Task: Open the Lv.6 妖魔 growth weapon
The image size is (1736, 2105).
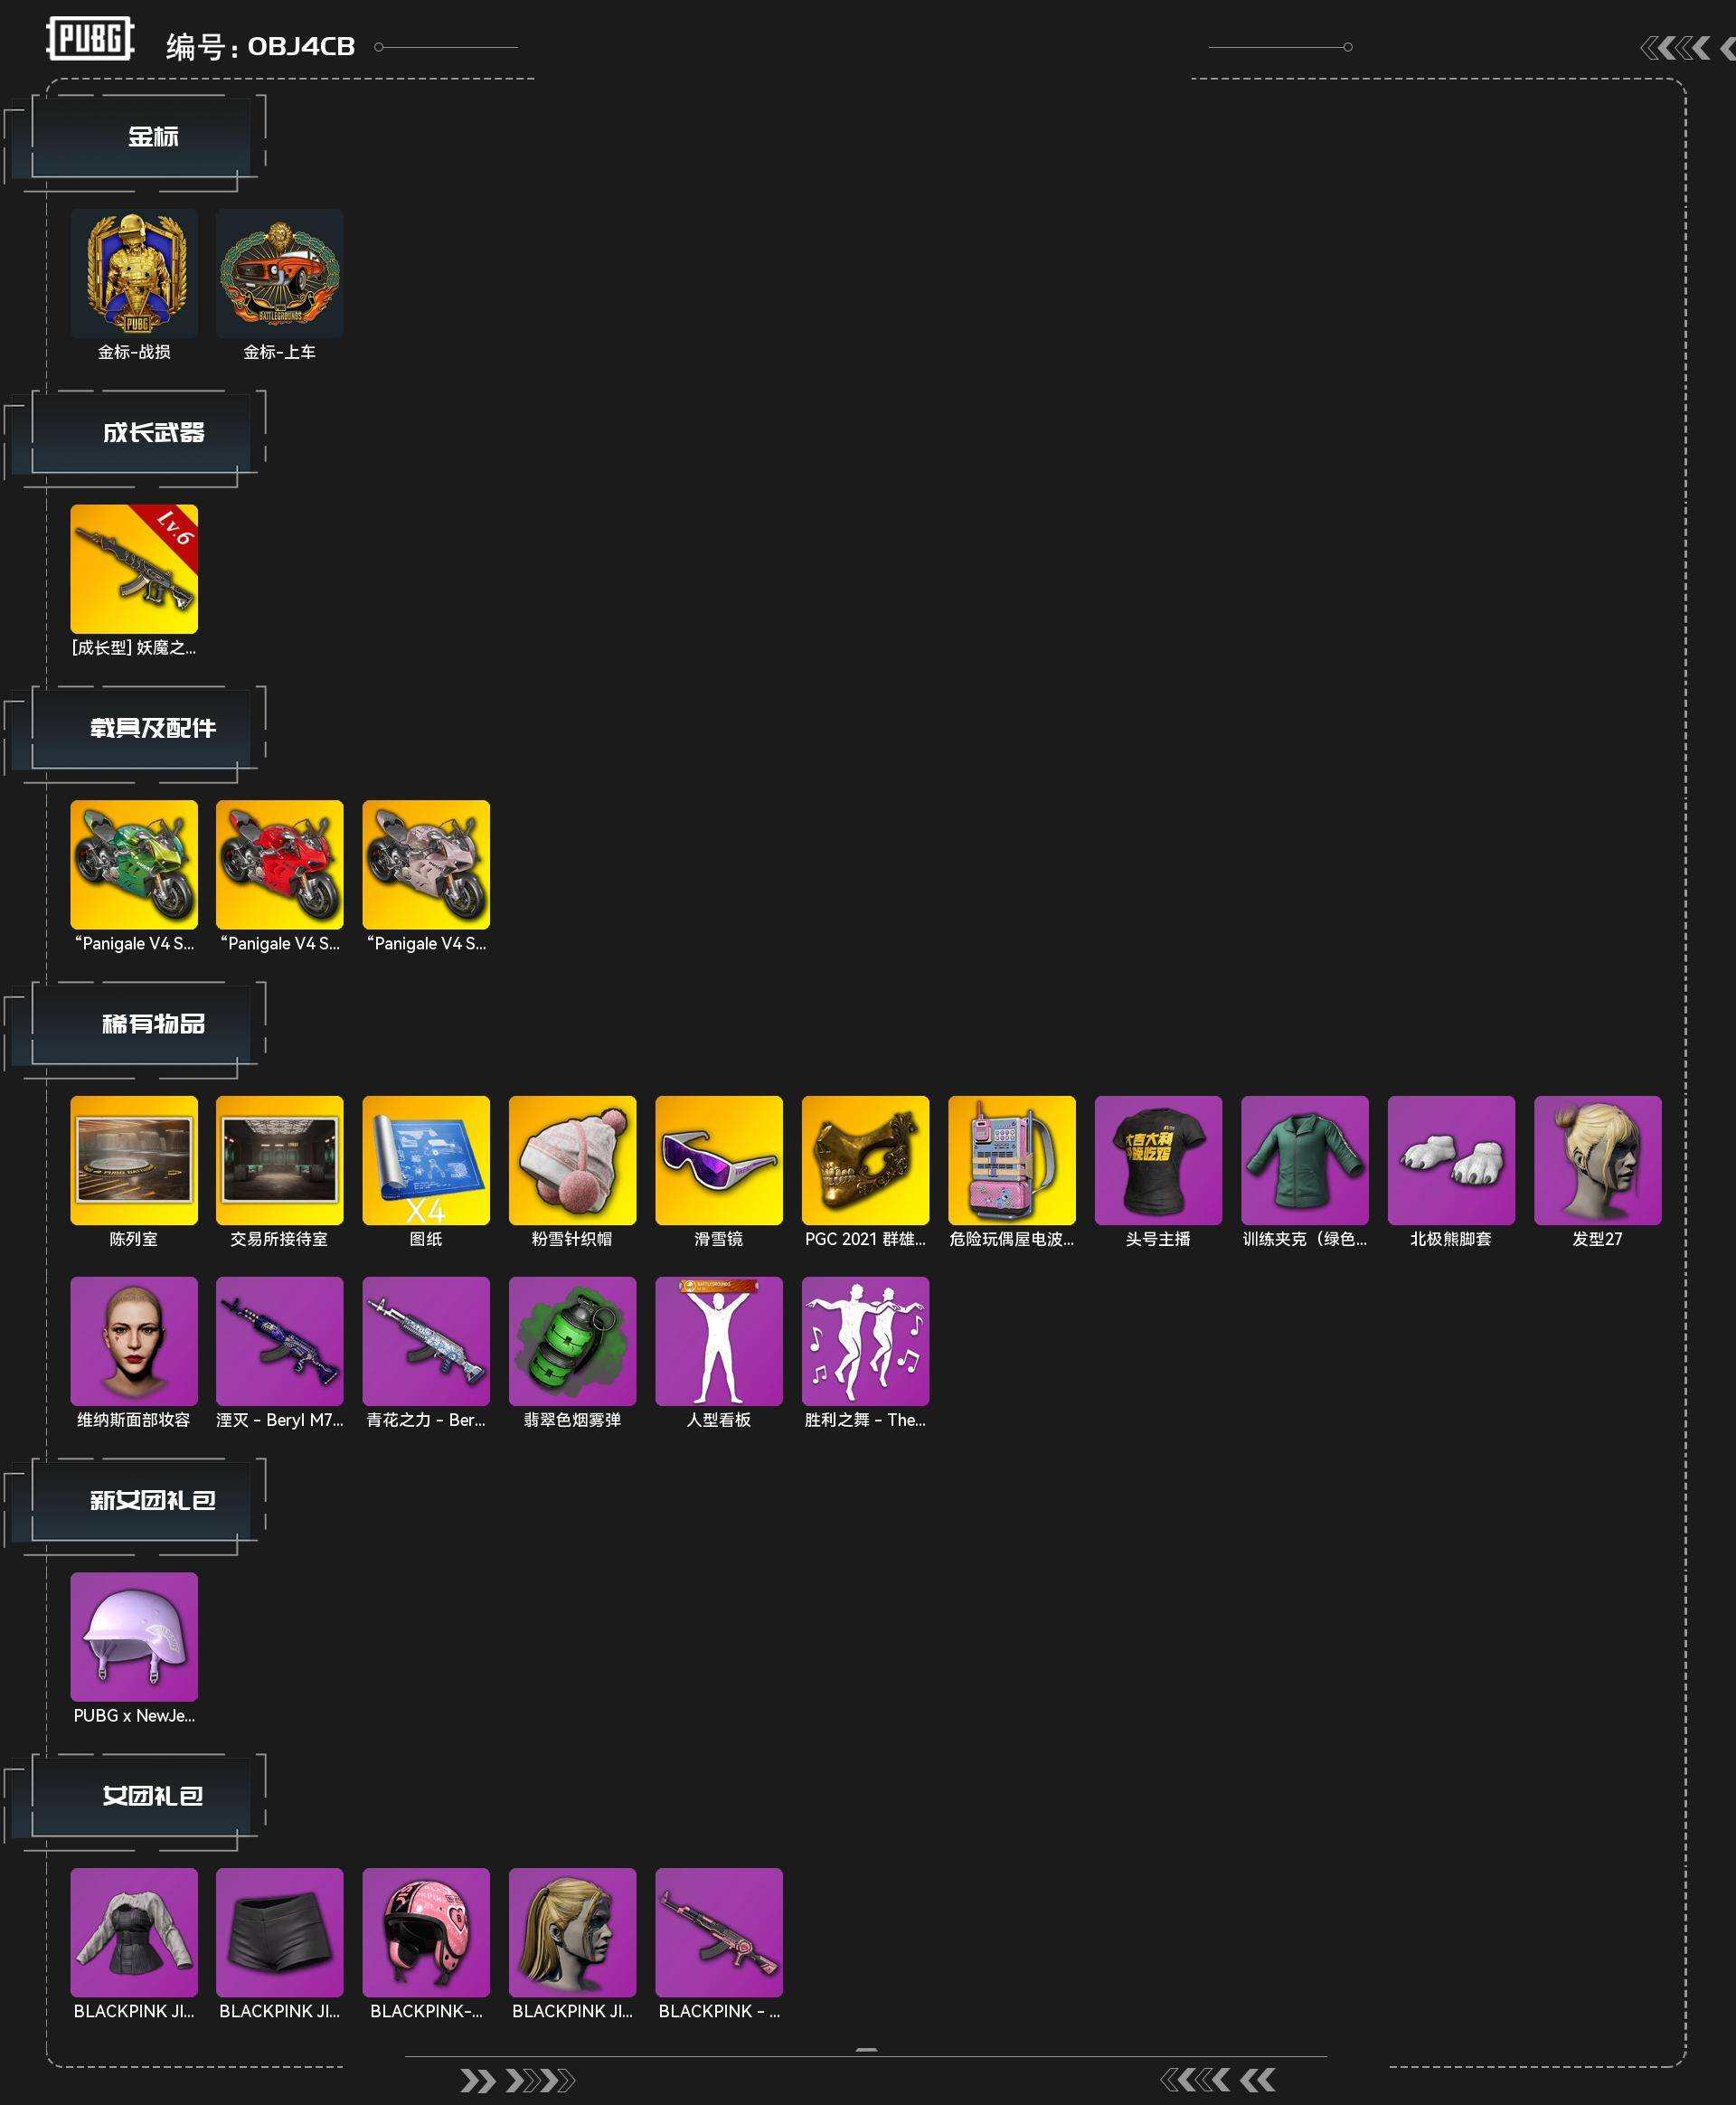Action: pyautogui.click(x=134, y=569)
